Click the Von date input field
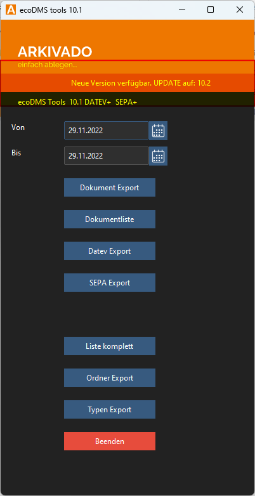This screenshot has height=496, width=255. tap(107, 130)
